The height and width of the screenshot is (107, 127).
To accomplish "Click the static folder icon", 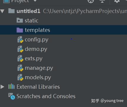I will tap(20, 20).
